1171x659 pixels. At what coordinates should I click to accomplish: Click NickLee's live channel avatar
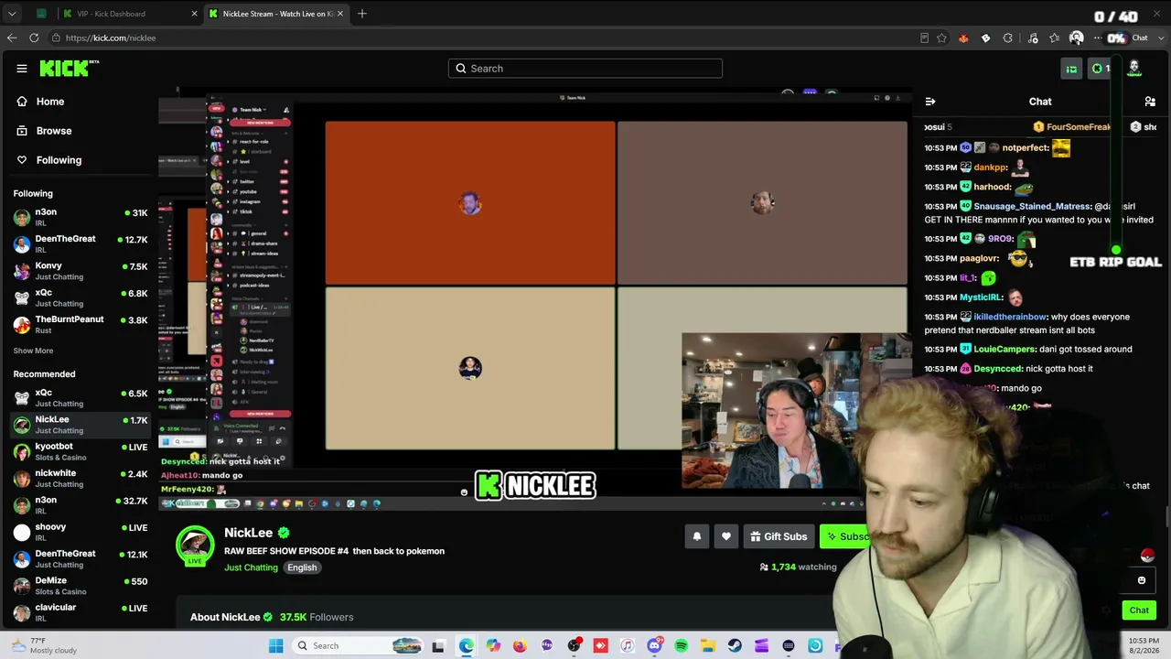(x=194, y=545)
